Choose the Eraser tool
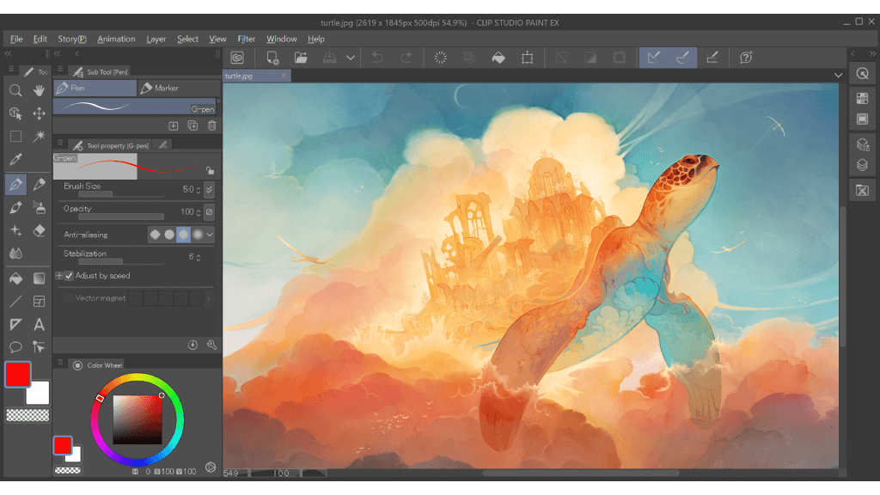880x495 pixels. tap(39, 230)
